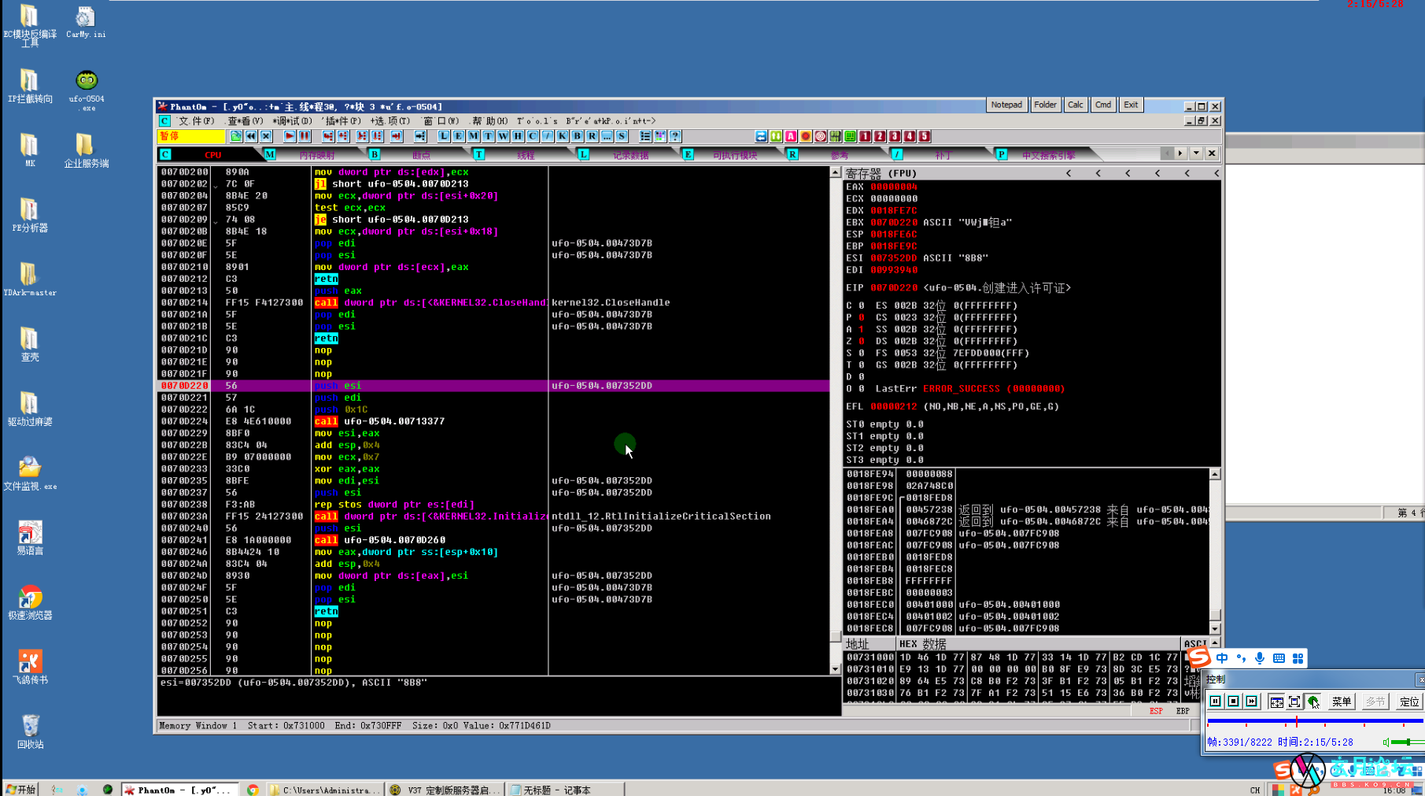Open Threads window with the T icon
This screenshot has width=1425, height=796.
488,136
